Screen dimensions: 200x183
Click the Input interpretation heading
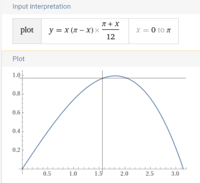[42, 6]
